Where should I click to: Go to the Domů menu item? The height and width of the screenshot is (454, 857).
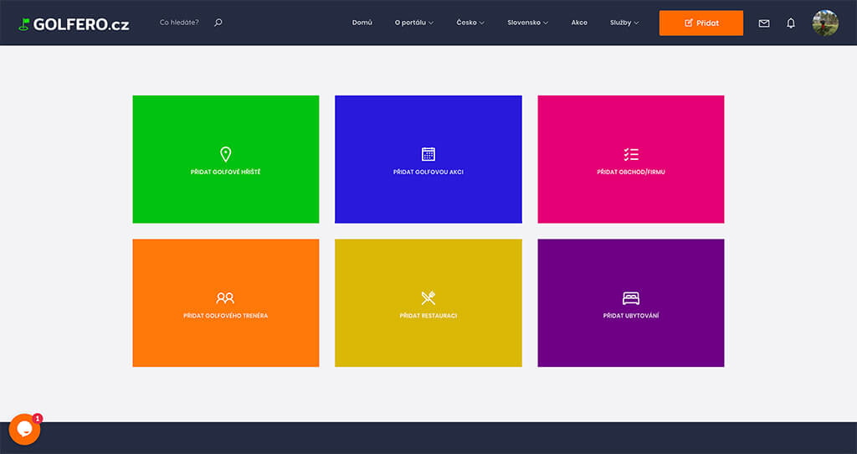pos(362,23)
